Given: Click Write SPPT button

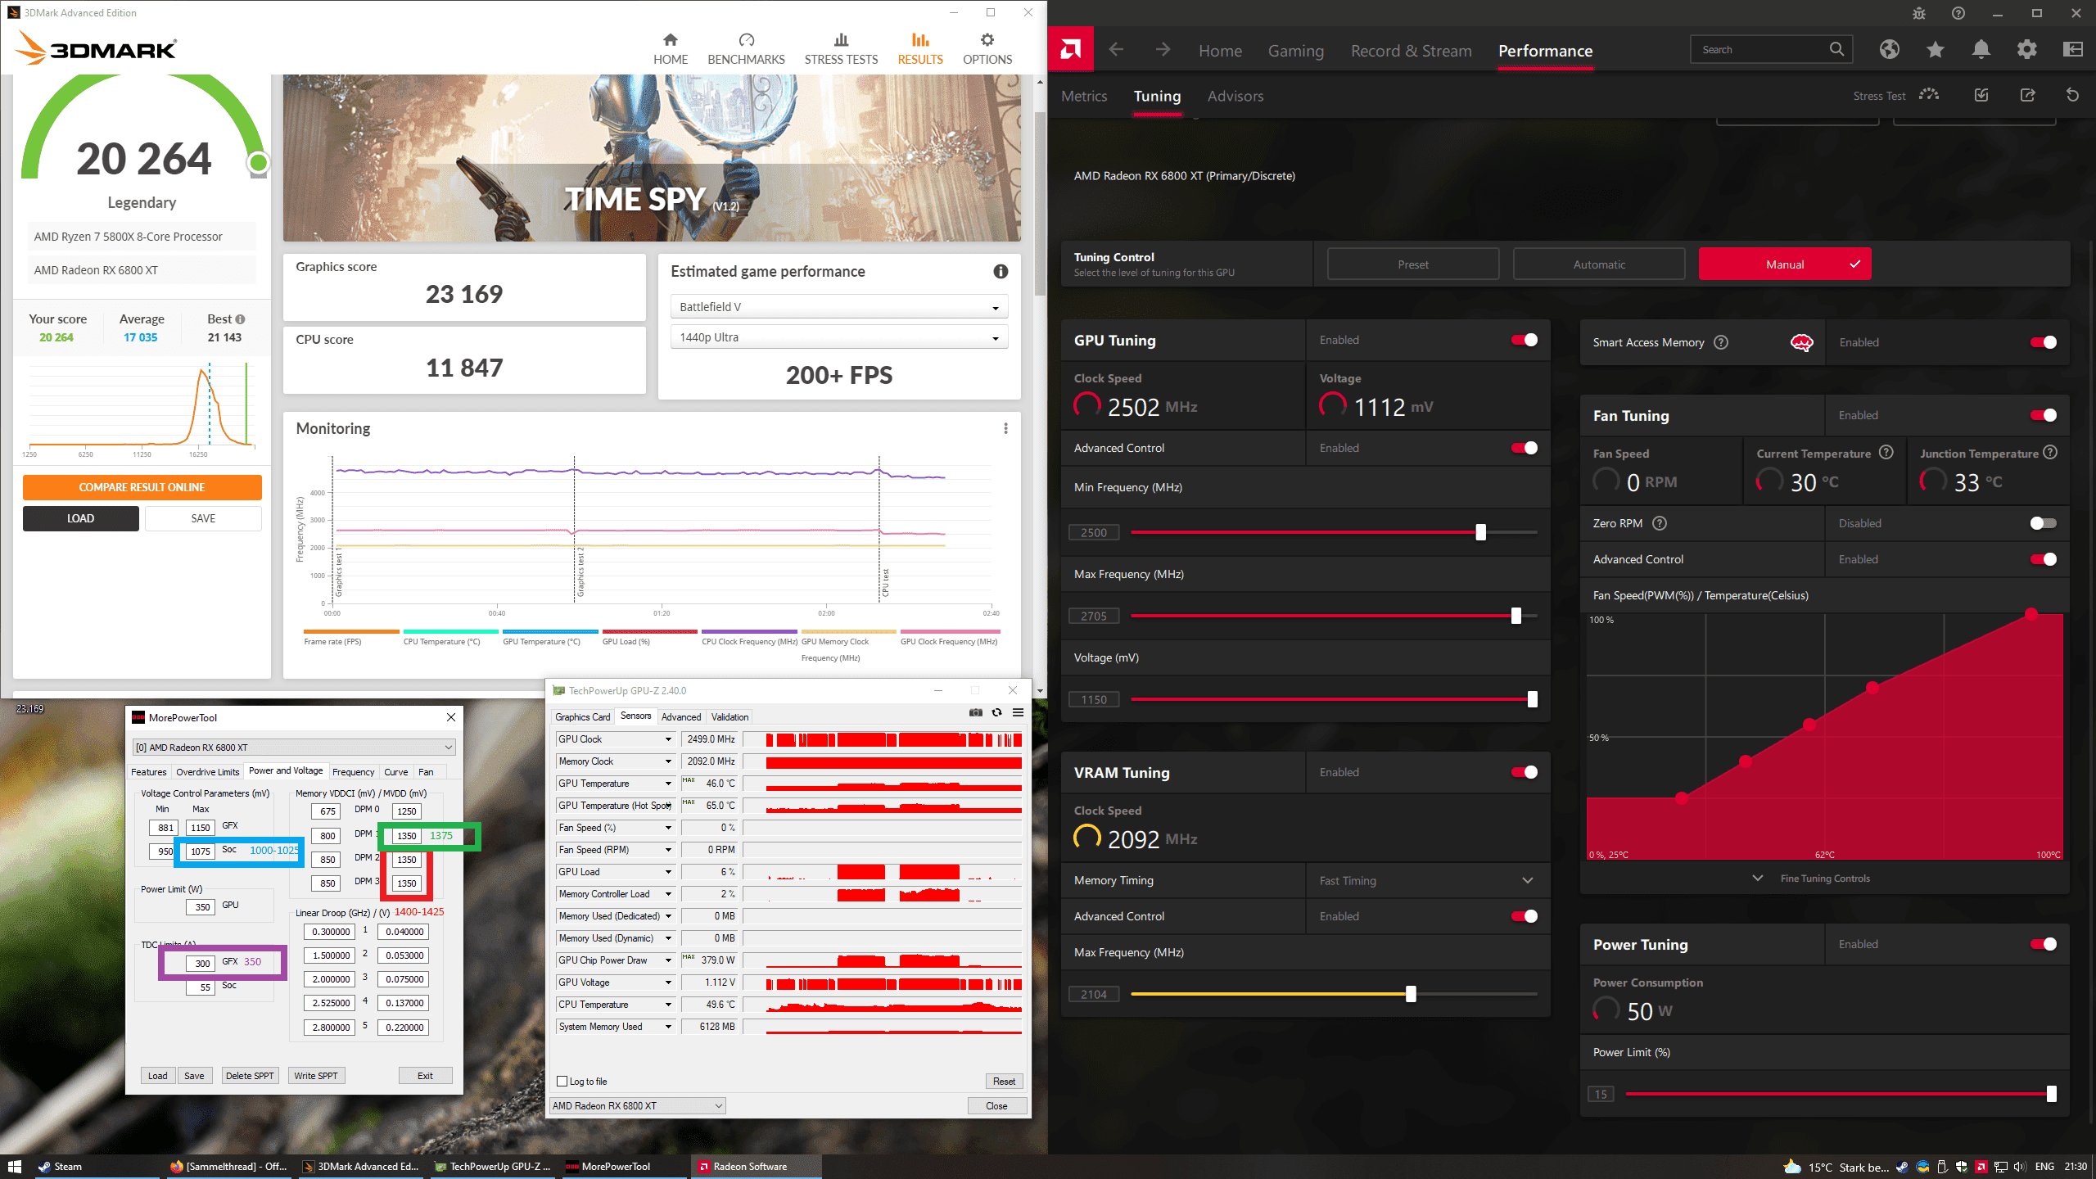Looking at the screenshot, I should [x=315, y=1076].
